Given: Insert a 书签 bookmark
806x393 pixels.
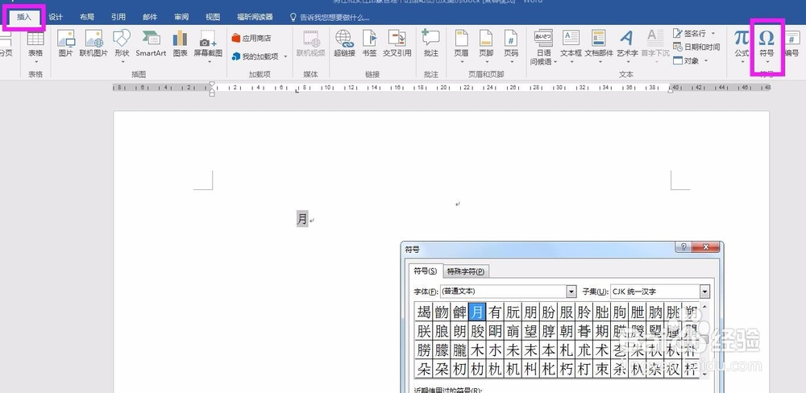Looking at the screenshot, I should tap(369, 44).
